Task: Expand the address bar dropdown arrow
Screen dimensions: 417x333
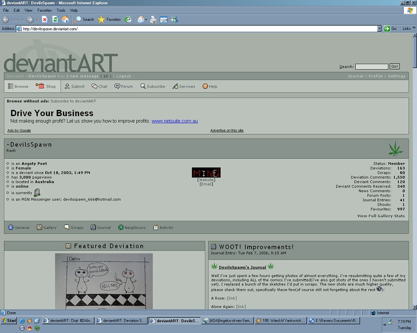Action: tap(379, 29)
